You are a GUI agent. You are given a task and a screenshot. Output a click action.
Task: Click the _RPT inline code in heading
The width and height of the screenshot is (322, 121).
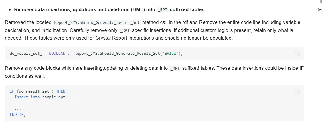[x=163, y=10]
